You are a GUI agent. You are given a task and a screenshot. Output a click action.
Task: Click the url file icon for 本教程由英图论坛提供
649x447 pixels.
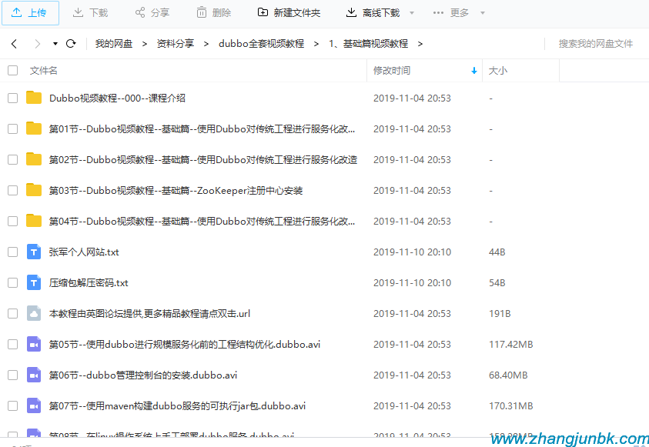pyautogui.click(x=34, y=313)
